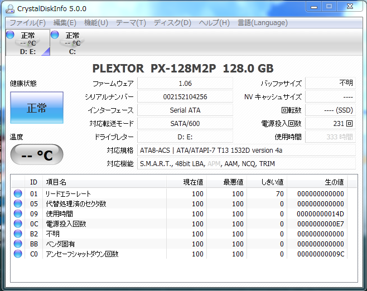Click the power on hours field 333 時間

331,137
